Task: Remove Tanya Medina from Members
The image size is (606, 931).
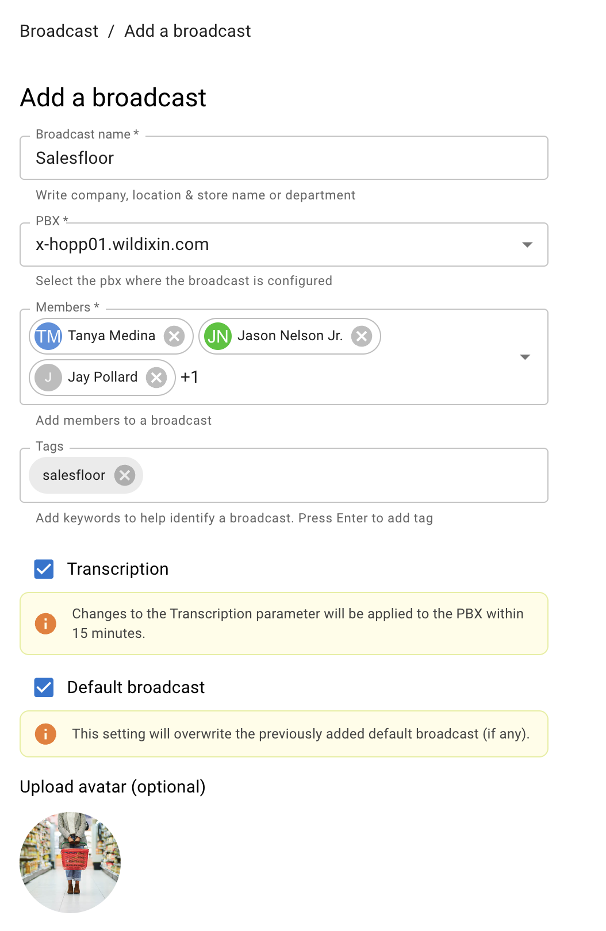Action: click(174, 336)
